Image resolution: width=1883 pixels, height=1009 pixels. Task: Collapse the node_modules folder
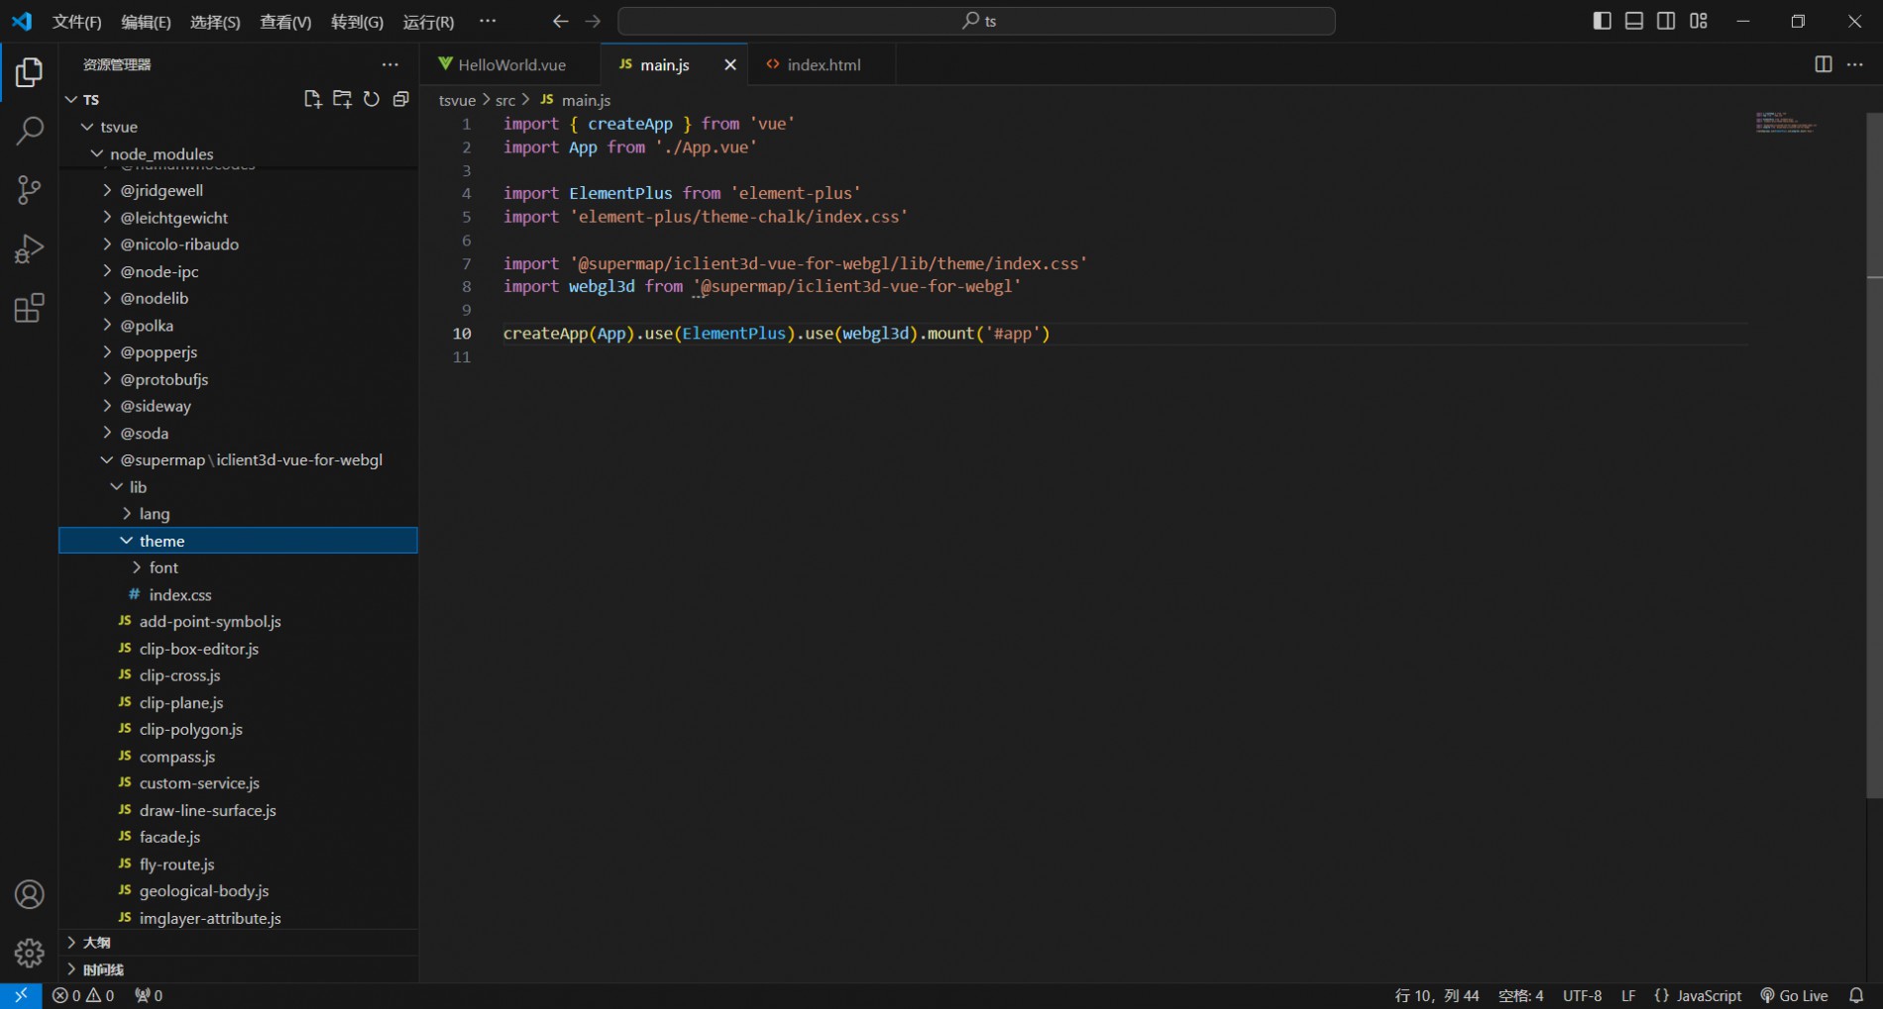[x=97, y=153]
